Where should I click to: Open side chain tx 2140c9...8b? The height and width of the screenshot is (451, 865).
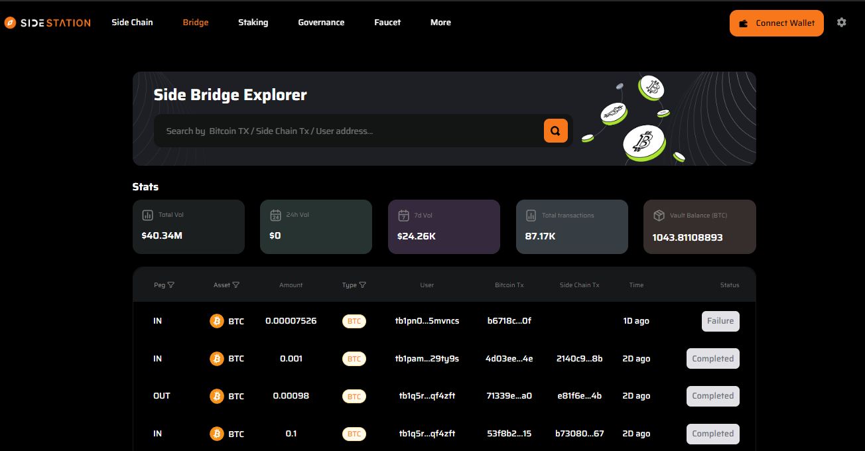pos(579,359)
